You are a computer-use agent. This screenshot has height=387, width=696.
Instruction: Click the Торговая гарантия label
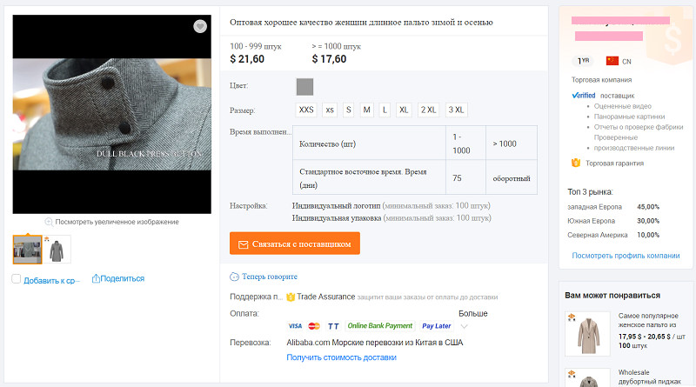614,163
